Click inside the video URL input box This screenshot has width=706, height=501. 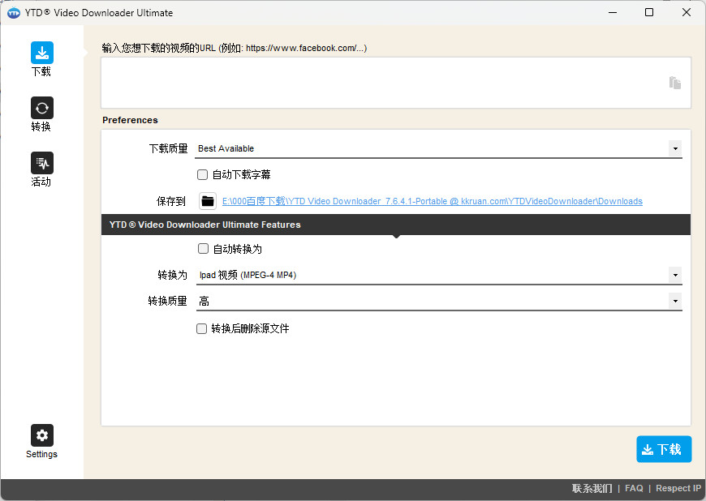coord(396,83)
